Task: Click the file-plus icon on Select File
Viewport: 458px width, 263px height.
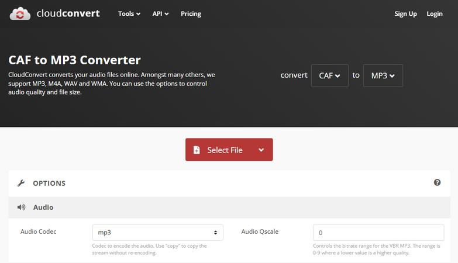Action: point(197,150)
